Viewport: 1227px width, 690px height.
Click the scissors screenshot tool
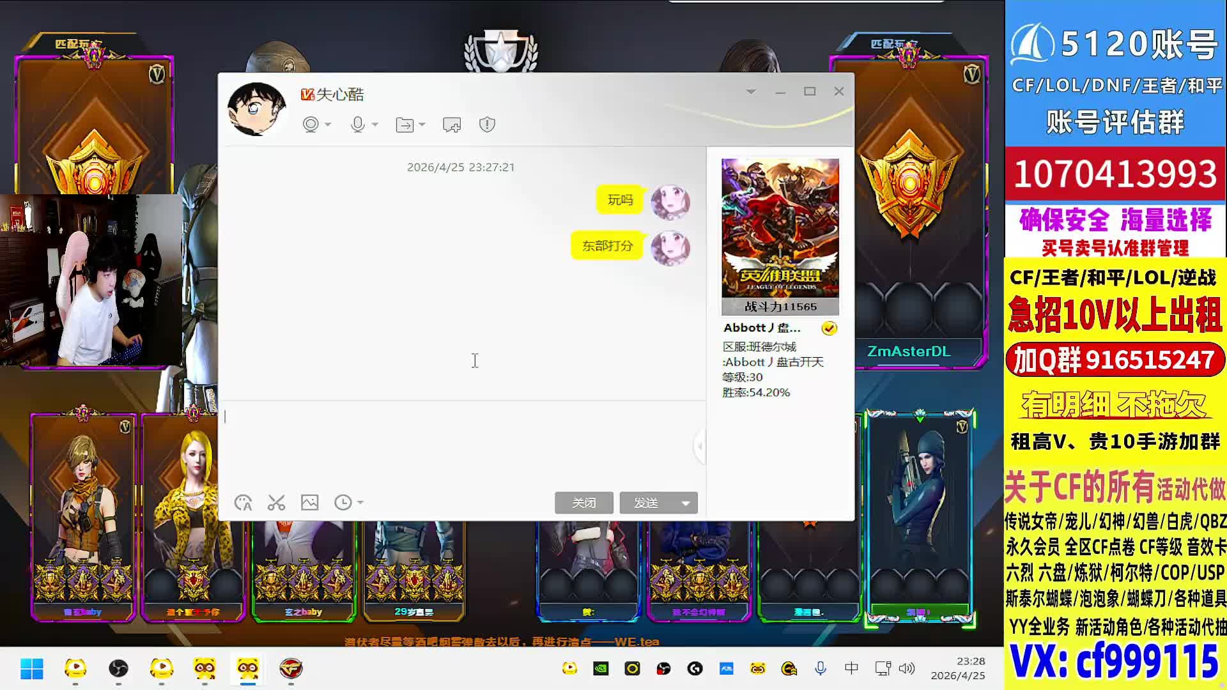coord(276,503)
